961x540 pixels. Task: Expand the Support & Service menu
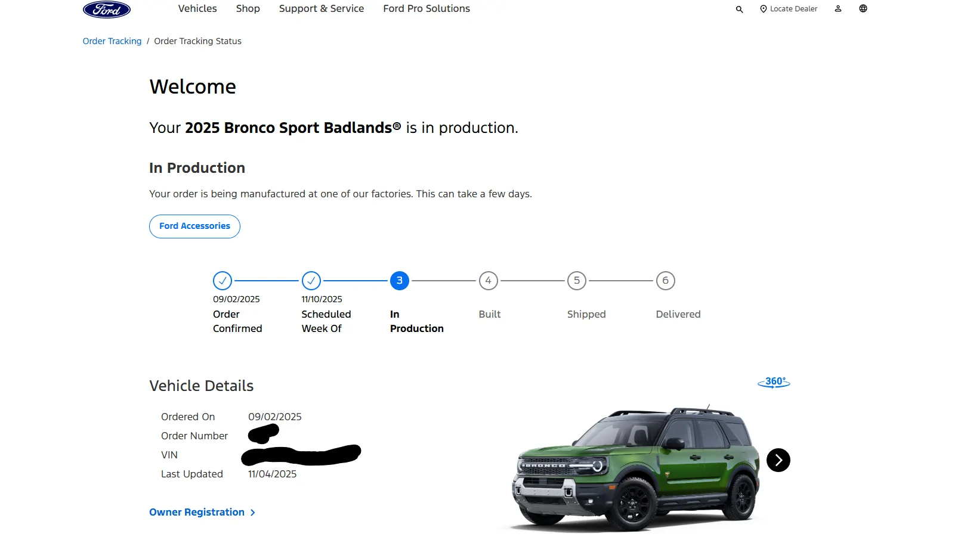coord(321,9)
